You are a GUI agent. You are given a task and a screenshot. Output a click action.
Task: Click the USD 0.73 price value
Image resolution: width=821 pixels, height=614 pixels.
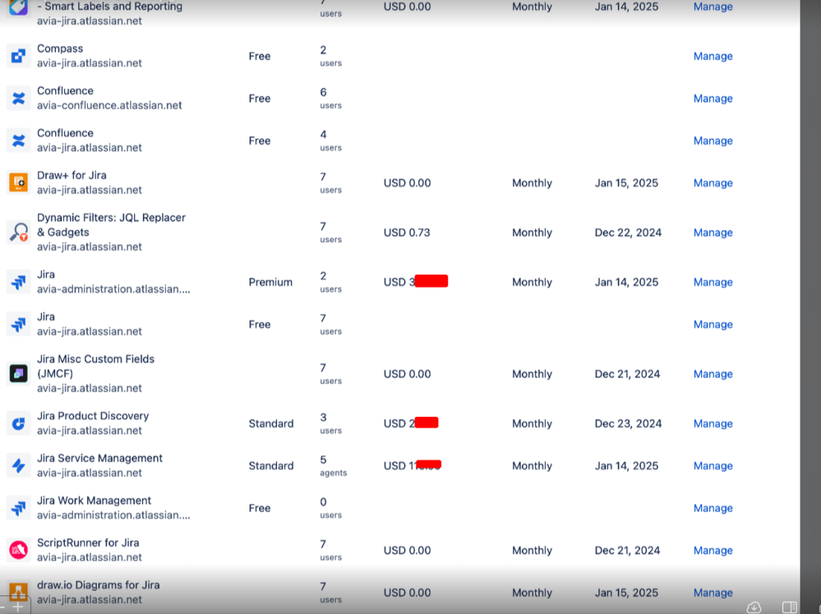tap(407, 233)
